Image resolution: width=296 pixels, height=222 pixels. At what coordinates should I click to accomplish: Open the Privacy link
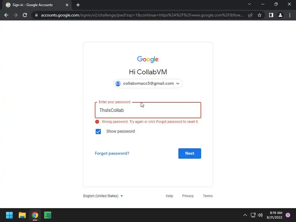pyautogui.click(x=188, y=196)
